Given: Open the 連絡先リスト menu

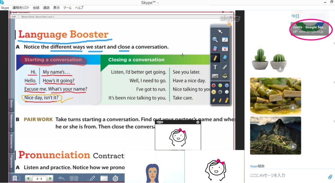Looking at the screenshot, I should (x=21, y=7).
